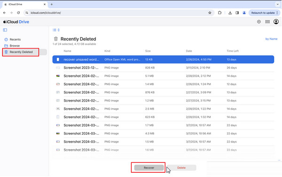Sort by the Size column header
Viewport: 282px width, 177px height.
(148, 51)
